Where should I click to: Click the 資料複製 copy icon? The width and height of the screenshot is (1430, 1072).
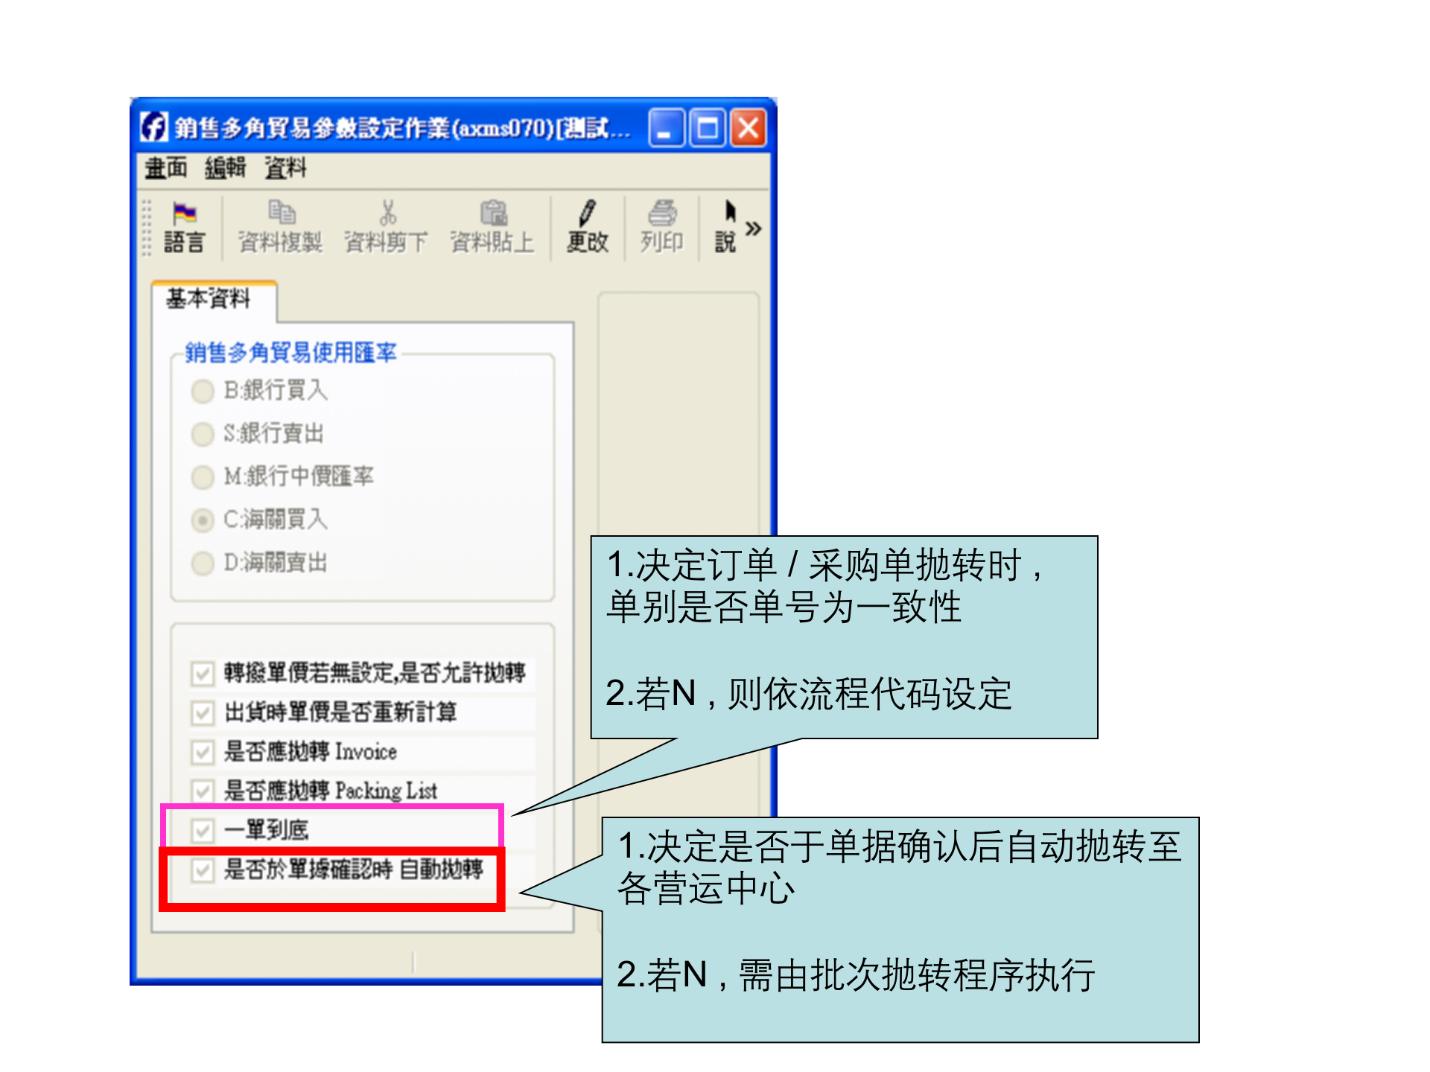282,223
